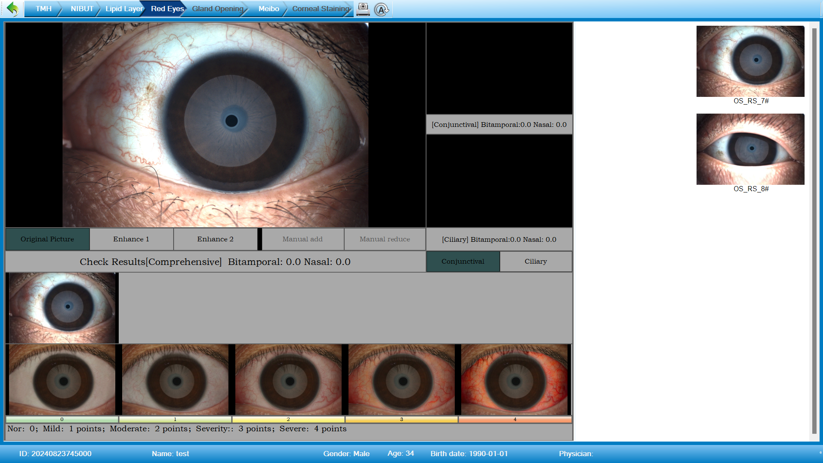The height and width of the screenshot is (463, 823).
Task: Toggle the Original Picture view
Action: 47,239
